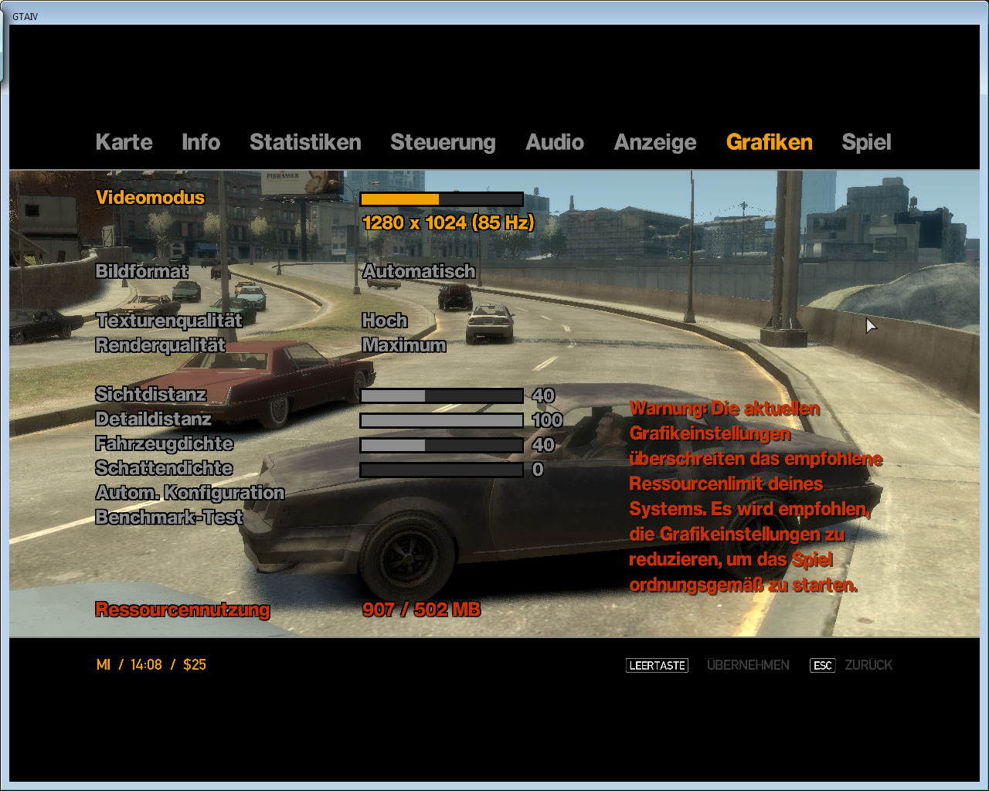Click the 907 / 502 MB usage value
Screen dimensions: 989x791
tap(421, 609)
